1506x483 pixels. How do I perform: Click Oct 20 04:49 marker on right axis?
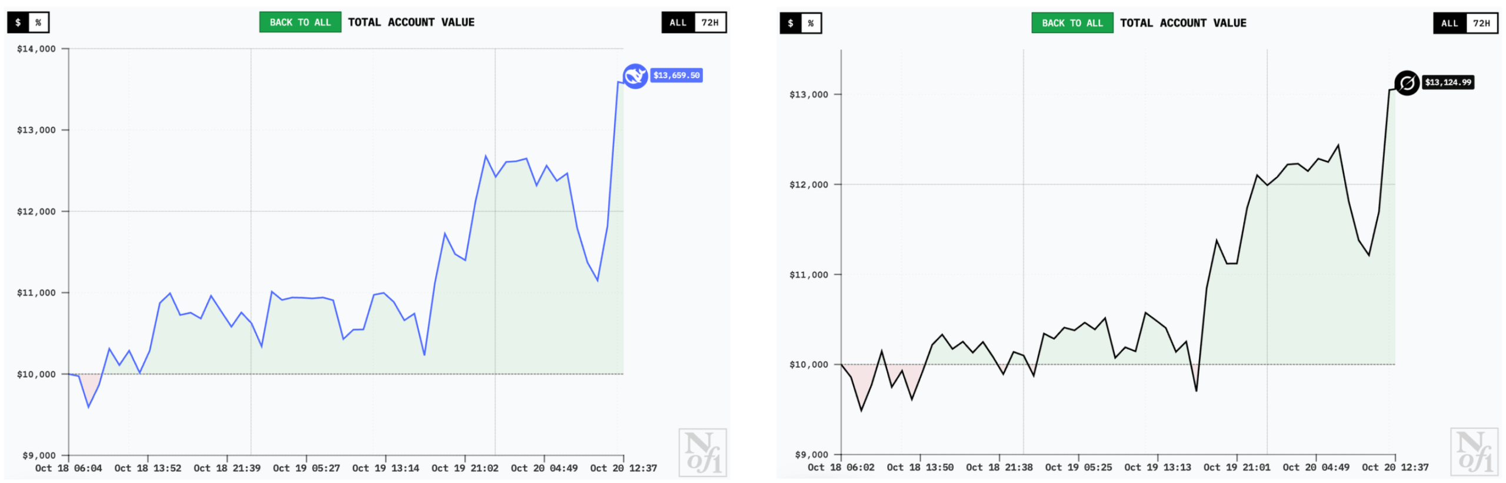(1315, 468)
